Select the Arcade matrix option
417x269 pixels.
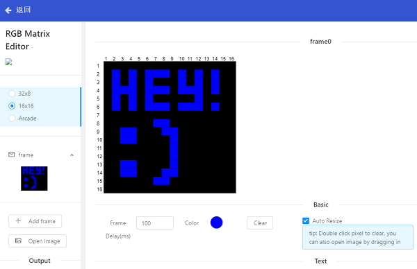pyautogui.click(x=12, y=119)
